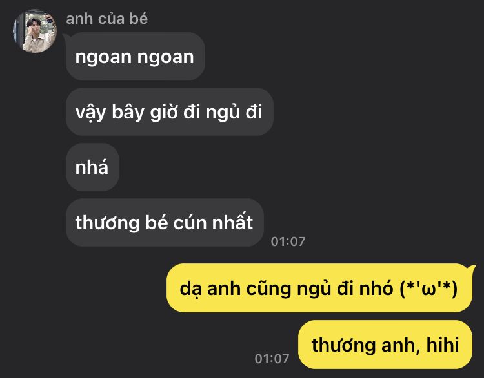The image size is (484, 378).
Task: Tap the contact name "anh của bé"
Action: click(x=106, y=19)
